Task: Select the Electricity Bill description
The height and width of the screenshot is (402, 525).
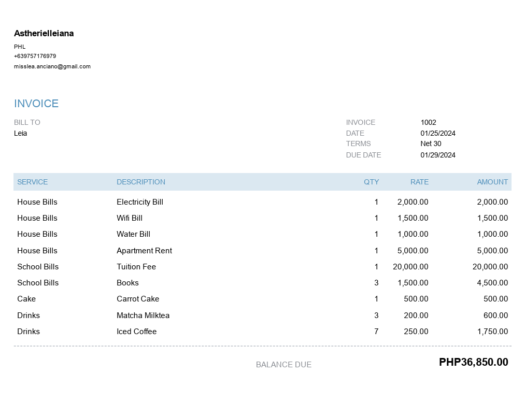Action: tap(140, 202)
